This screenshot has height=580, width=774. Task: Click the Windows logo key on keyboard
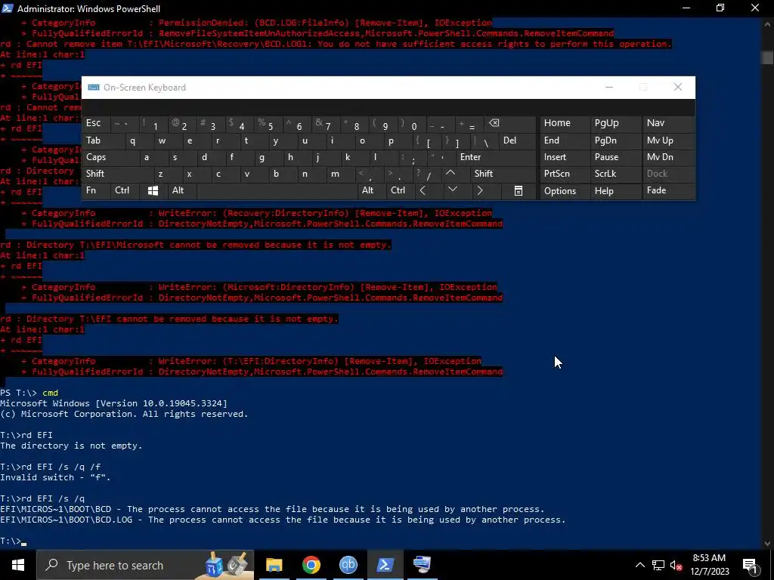[x=153, y=190]
